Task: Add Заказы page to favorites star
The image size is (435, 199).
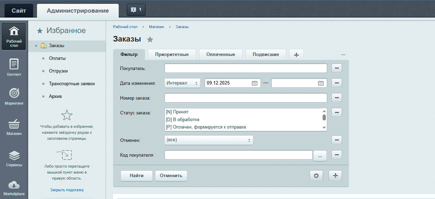Action: [150, 39]
